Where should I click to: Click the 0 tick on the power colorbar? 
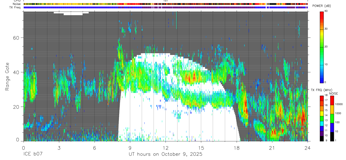tap(325, 82)
